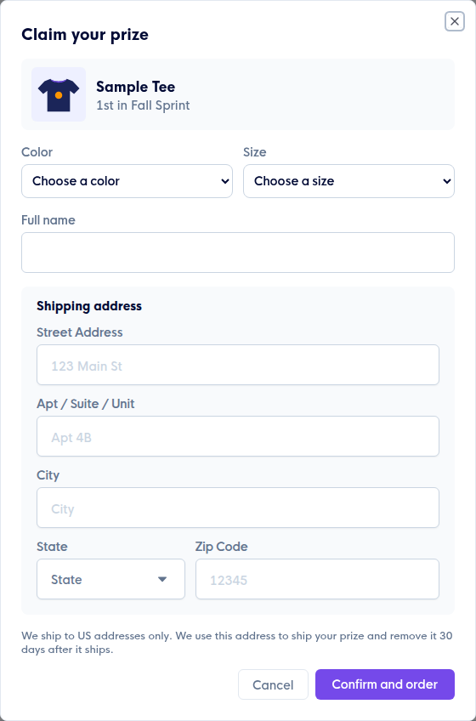Click the Claim your prize heading
Screen dimensions: 476x721
pyautogui.click(x=85, y=35)
